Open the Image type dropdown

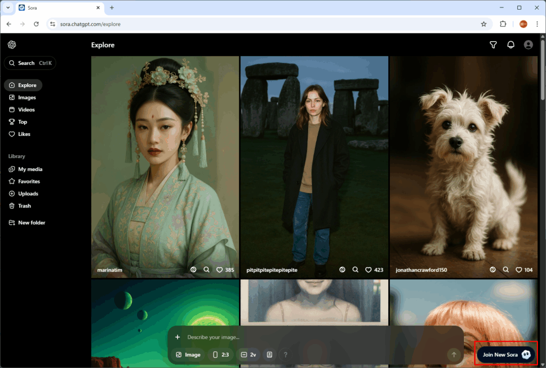188,355
